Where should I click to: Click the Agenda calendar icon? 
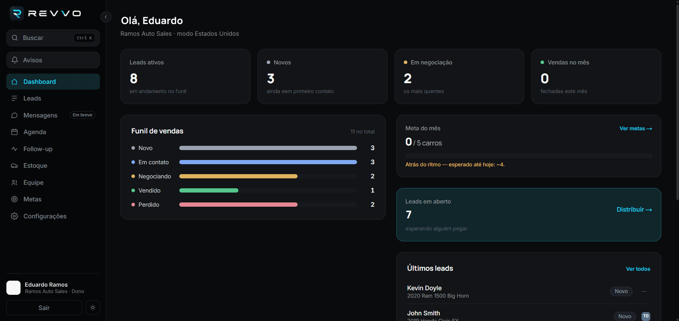[x=15, y=132]
